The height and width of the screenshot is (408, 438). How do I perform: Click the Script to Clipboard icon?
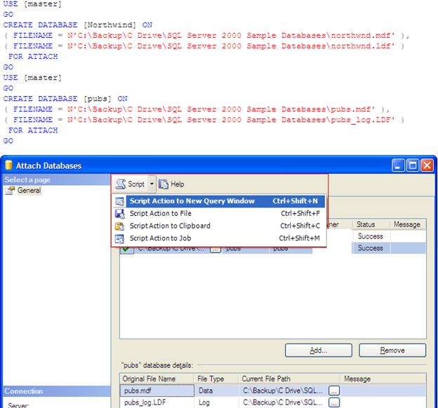pos(120,226)
